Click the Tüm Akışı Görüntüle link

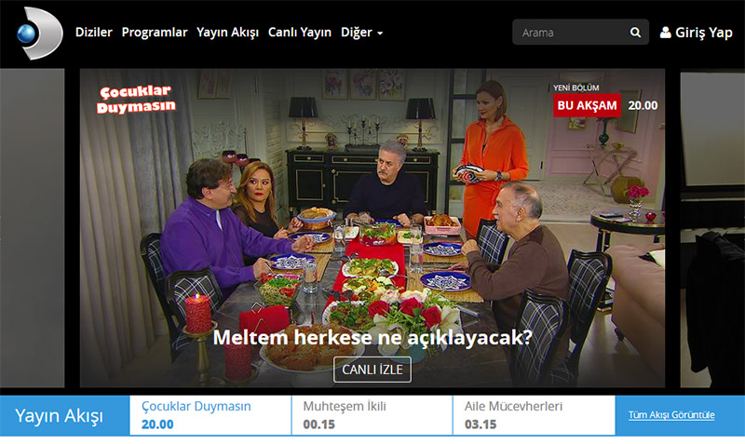[671, 415]
